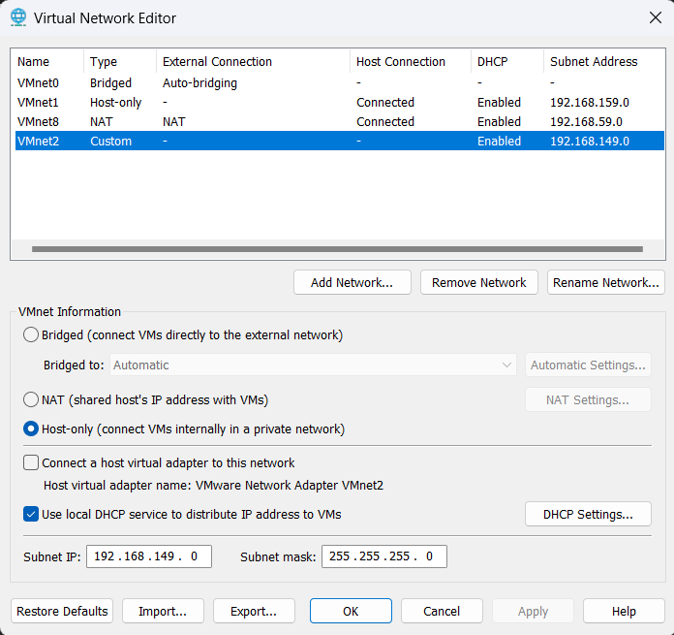Click Remove Network button

[x=478, y=282]
